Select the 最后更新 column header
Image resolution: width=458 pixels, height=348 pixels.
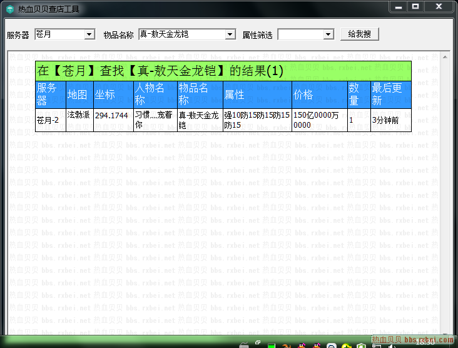391,95
